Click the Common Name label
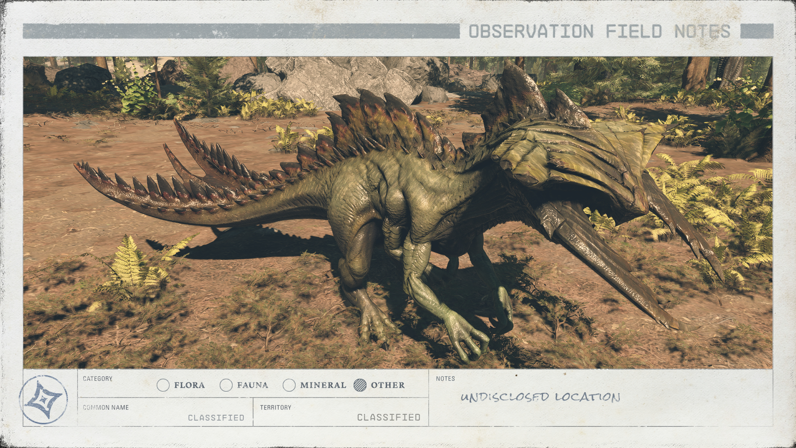 (106, 407)
